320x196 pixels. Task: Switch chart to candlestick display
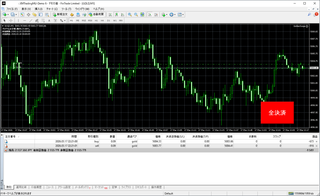pyautogui.click(x=116, y=14)
